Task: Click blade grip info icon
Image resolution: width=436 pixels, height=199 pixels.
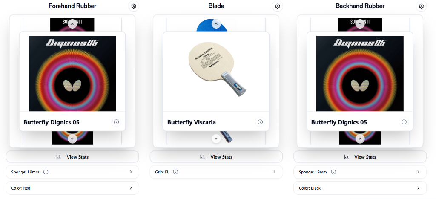Action: click(x=175, y=172)
